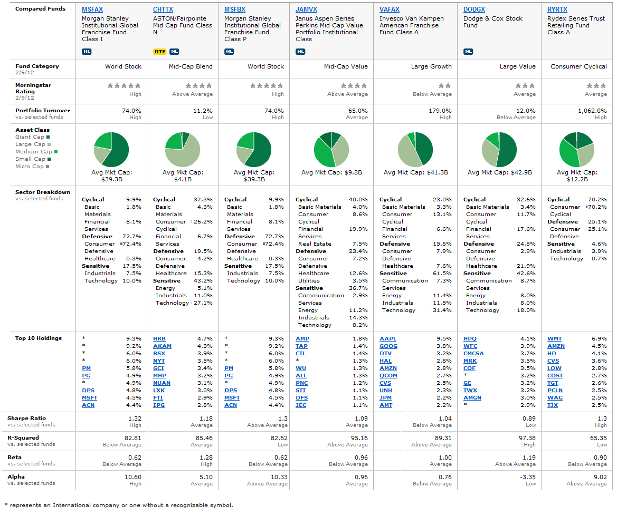Click the asset class pie chart for DODGX

click(499, 150)
